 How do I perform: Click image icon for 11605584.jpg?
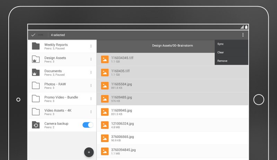[105, 86]
